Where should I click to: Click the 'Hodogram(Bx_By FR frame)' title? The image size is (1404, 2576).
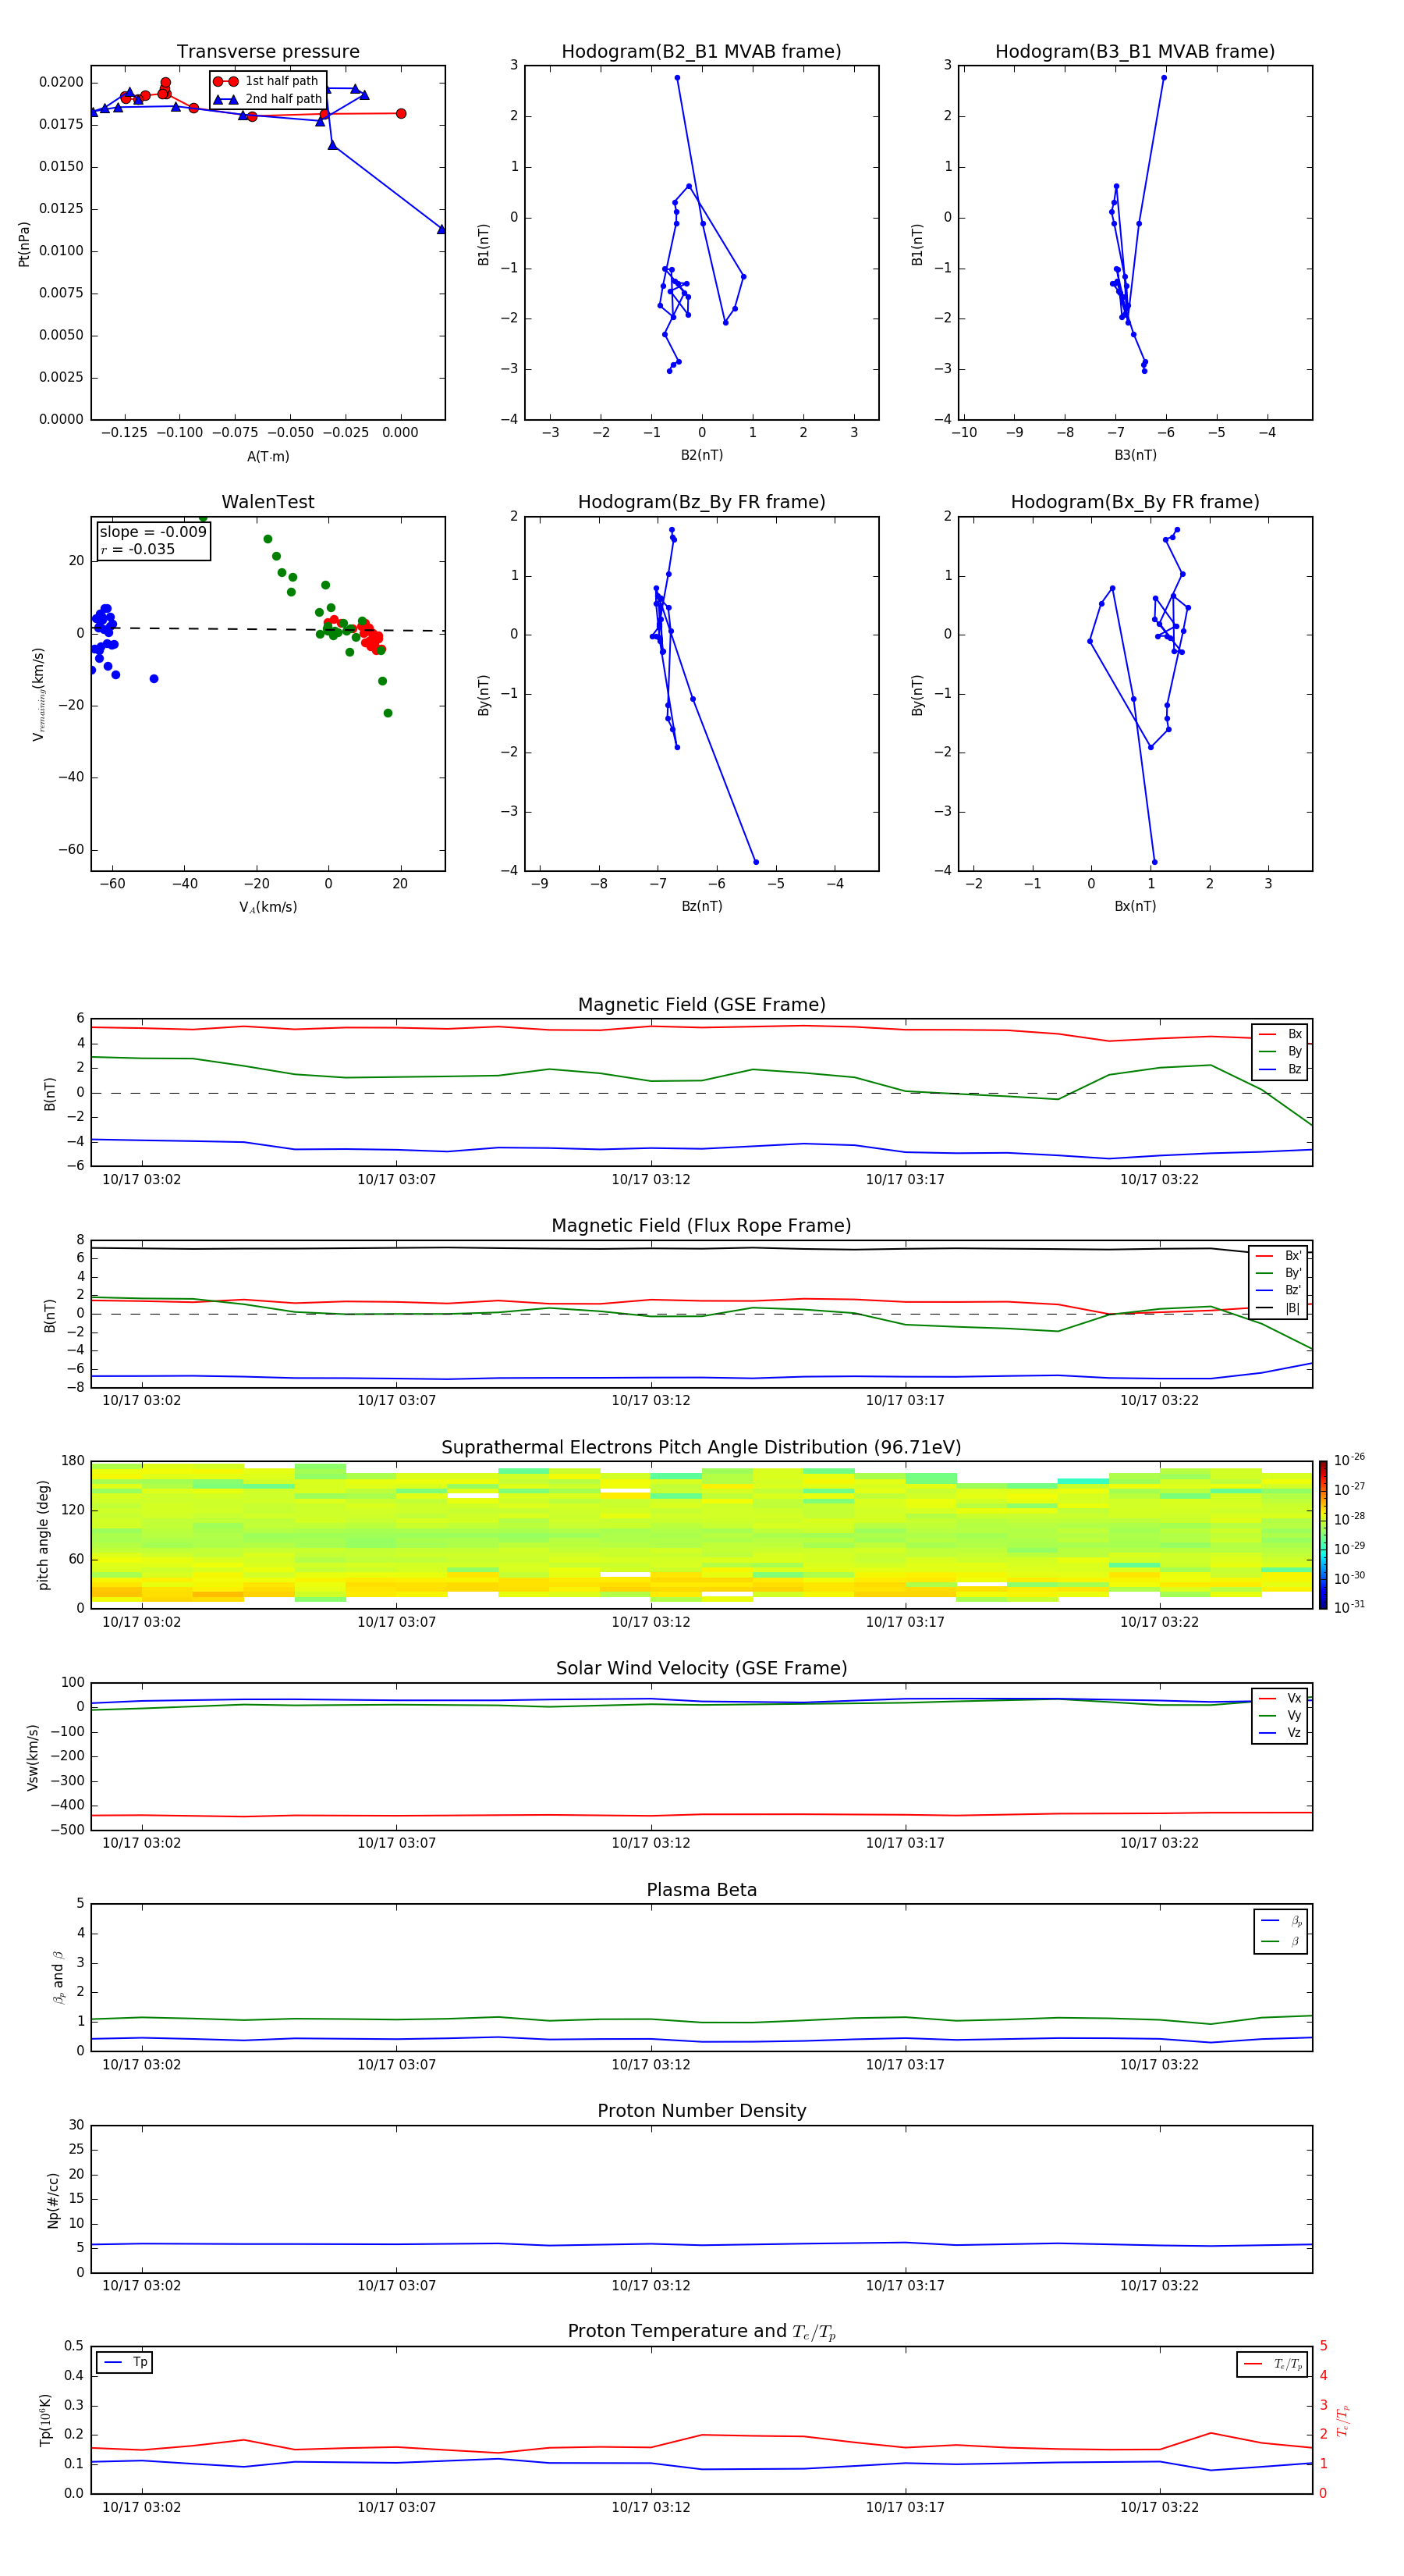coord(1135,502)
